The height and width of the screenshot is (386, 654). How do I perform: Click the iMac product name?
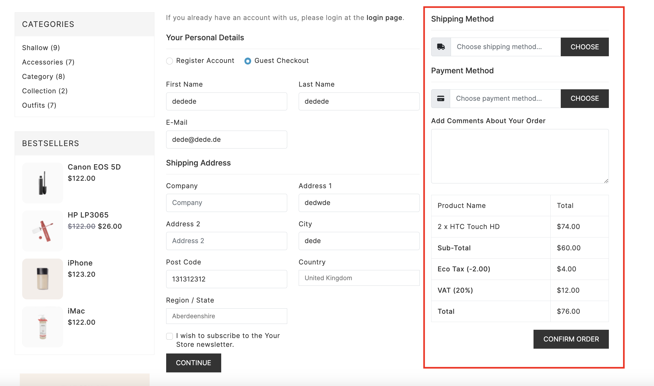(x=76, y=311)
